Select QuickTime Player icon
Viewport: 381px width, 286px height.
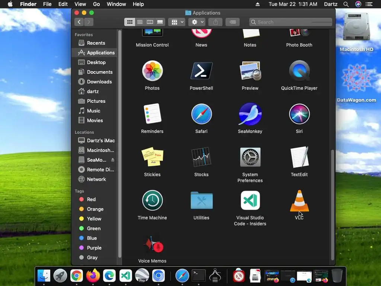tap(299, 71)
